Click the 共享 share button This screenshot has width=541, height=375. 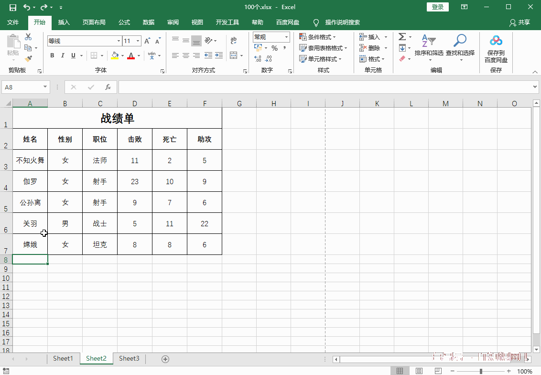(520, 22)
